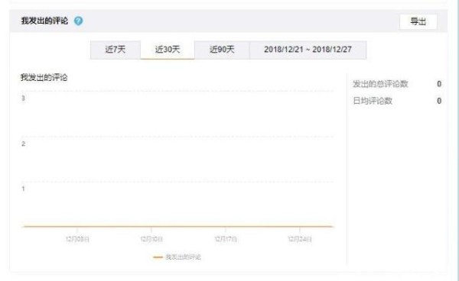The height and width of the screenshot is (281, 459).
Task: Click the chart title 我发出的评论
Action: pyautogui.click(x=44, y=78)
